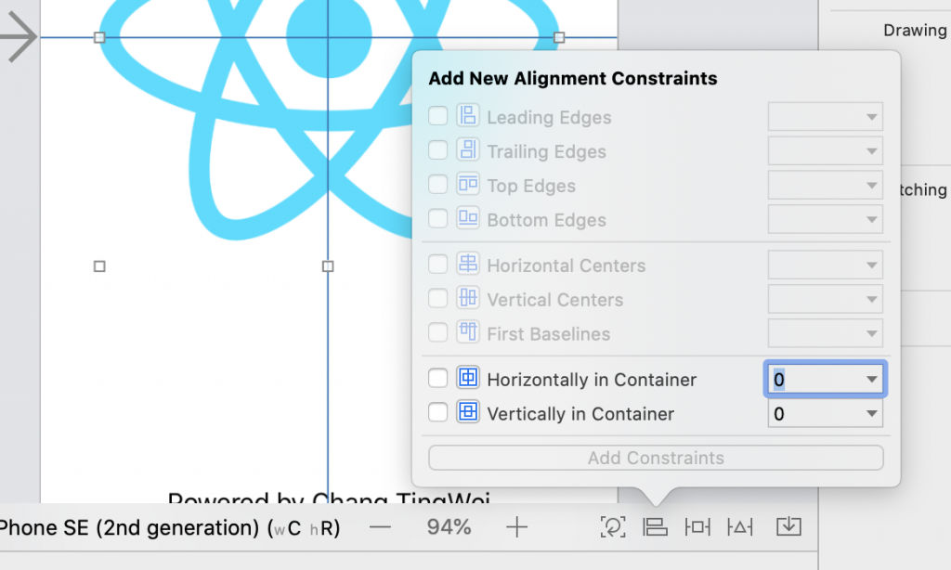Image resolution: width=951 pixels, height=570 pixels.
Task: Zoom in with the plus button
Action: point(516,527)
